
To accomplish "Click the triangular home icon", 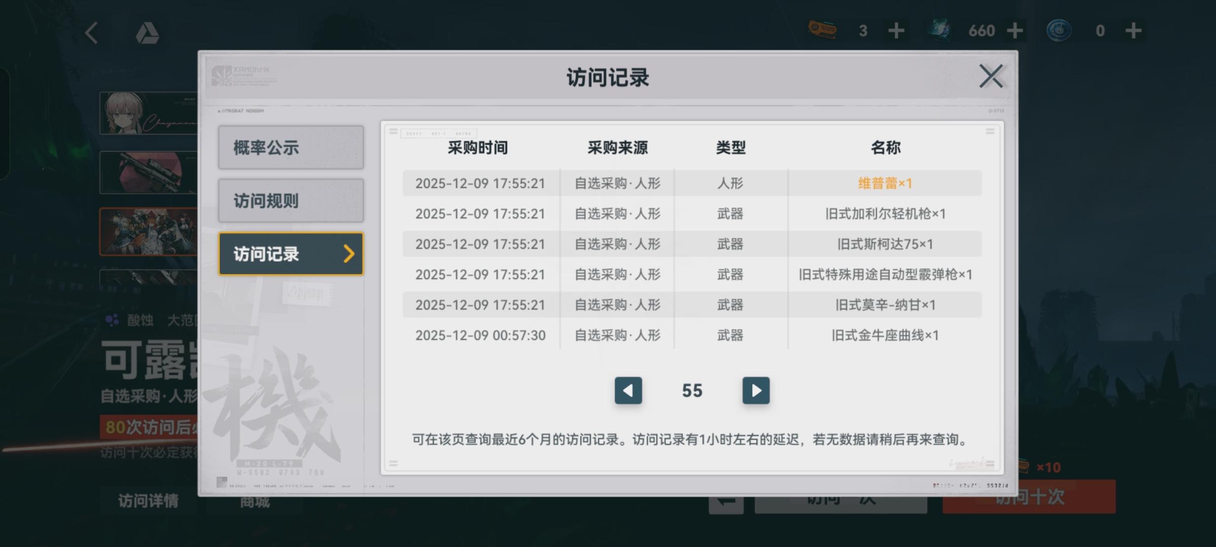I will 147,33.
